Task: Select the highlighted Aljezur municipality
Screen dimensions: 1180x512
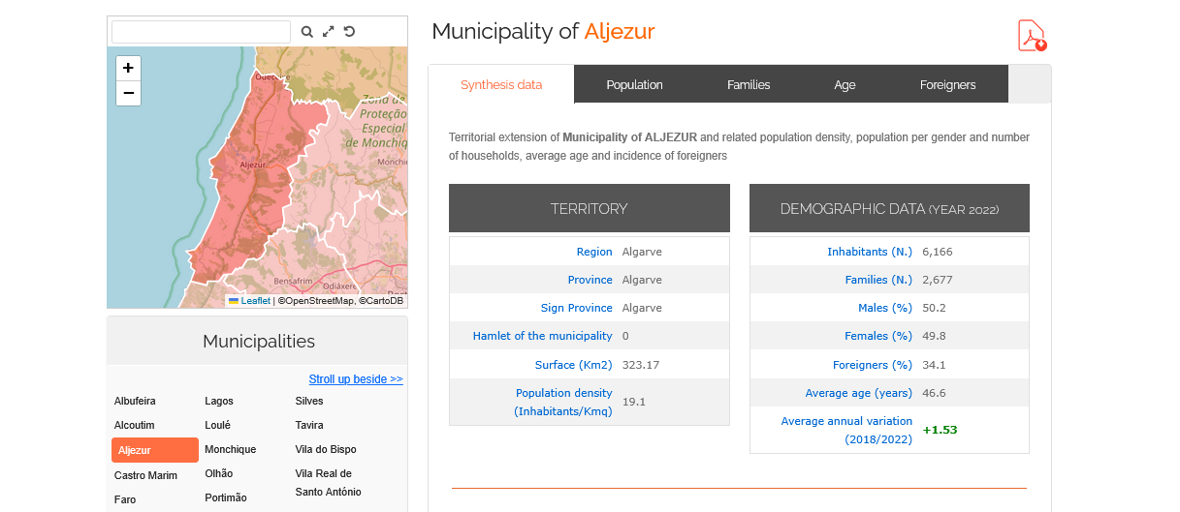Action: [x=155, y=450]
